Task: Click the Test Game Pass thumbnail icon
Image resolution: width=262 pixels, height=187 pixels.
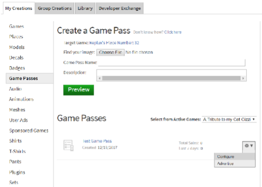Action: tap(68, 145)
